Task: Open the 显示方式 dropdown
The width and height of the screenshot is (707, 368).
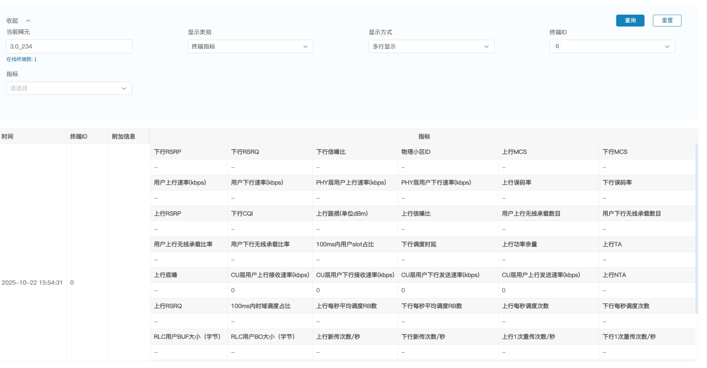Action: (x=431, y=46)
